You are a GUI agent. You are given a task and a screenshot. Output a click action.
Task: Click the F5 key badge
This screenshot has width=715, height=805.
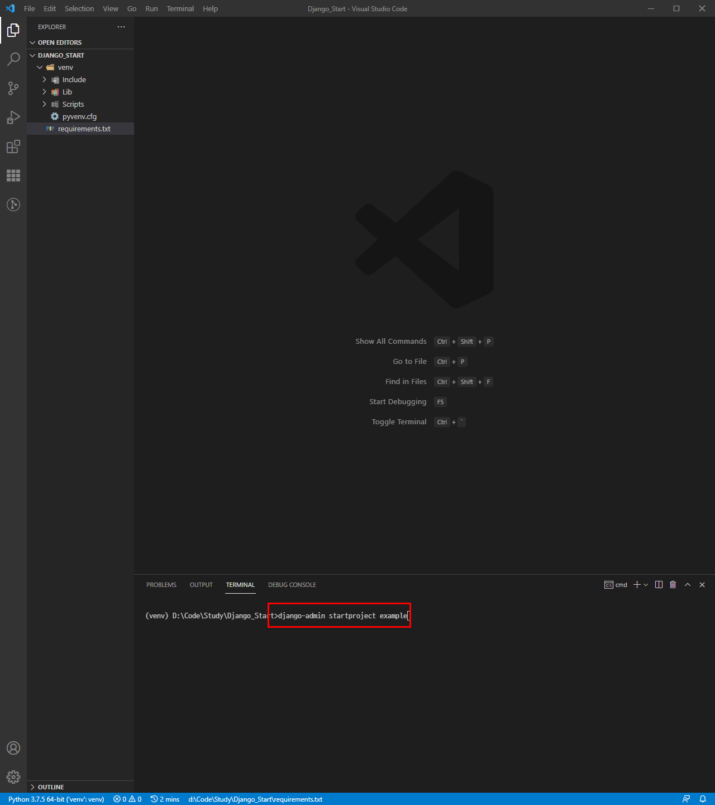440,402
